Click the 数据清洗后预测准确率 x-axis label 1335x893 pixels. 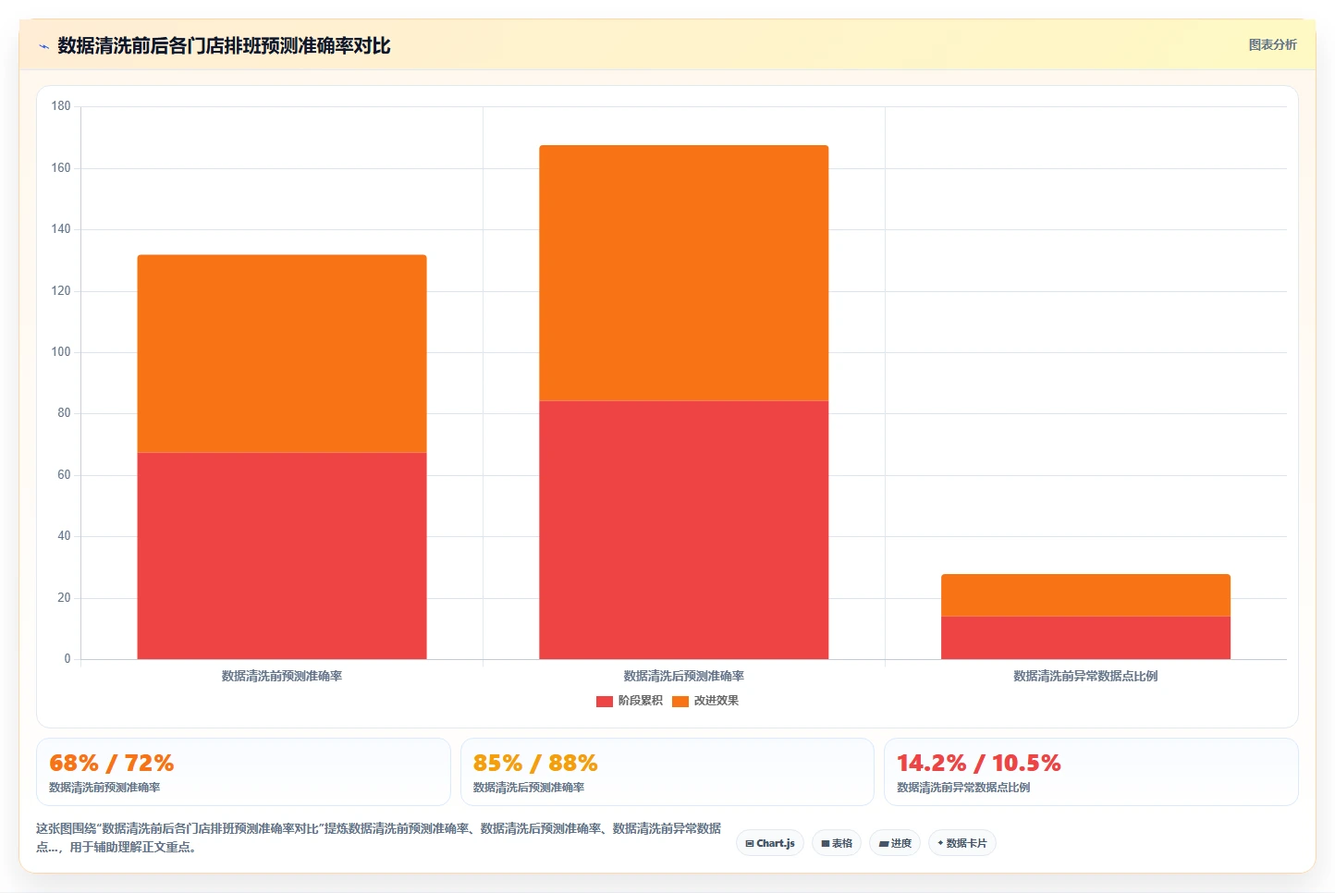pos(684,676)
